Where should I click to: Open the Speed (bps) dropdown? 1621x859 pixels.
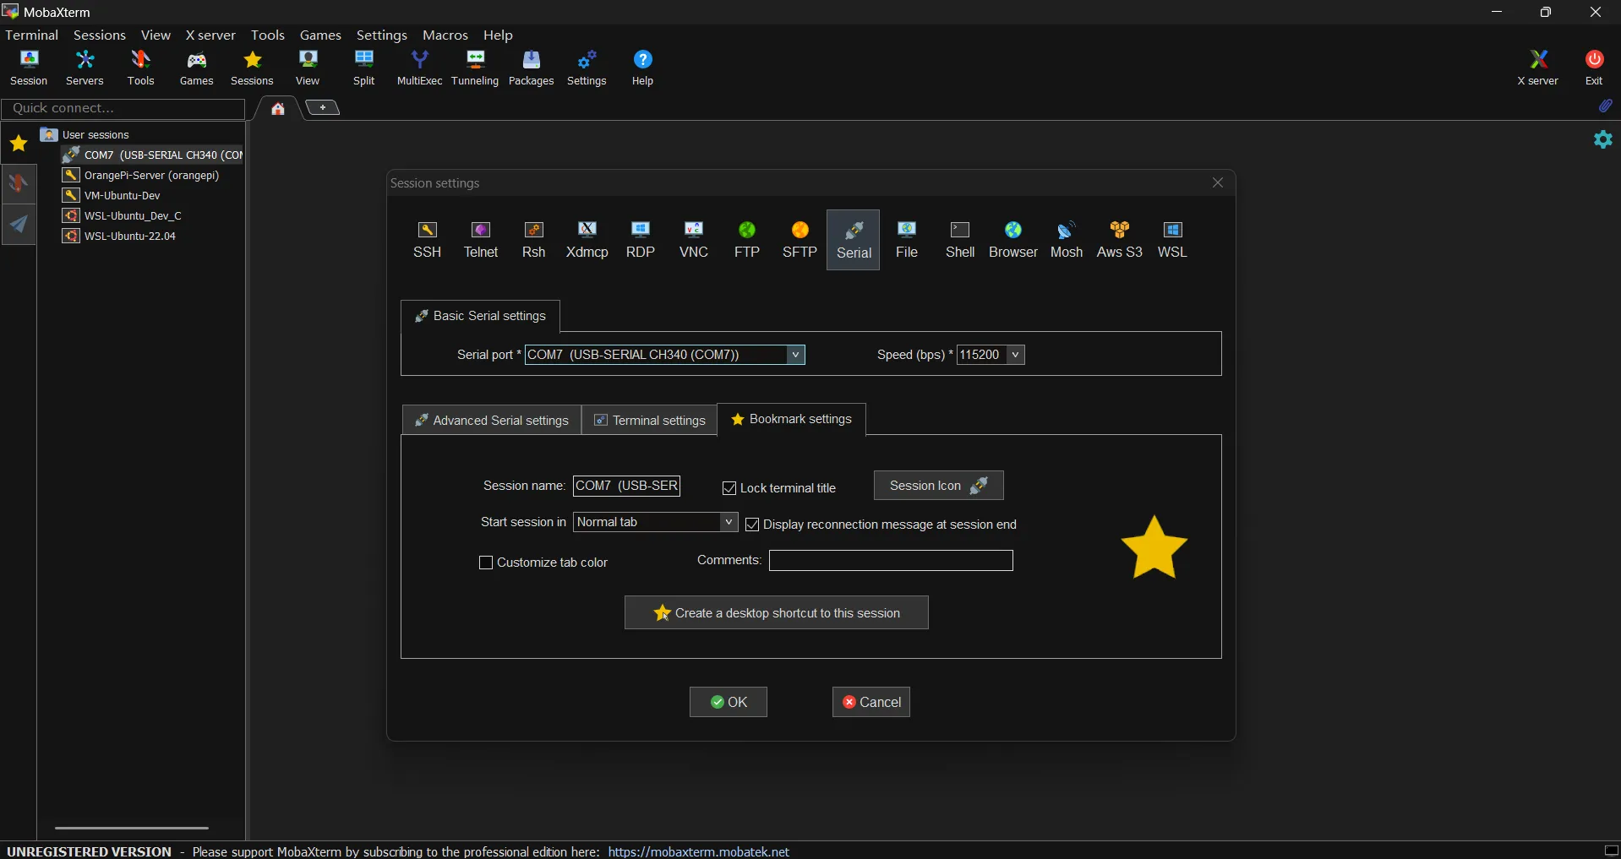[1016, 355]
